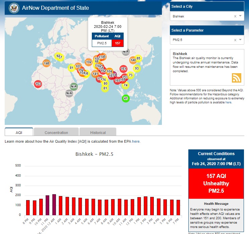Select the green map marker showing 41

[x=125, y=99]
